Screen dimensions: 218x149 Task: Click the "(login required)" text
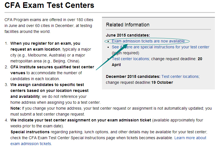pyautogui.click(x=125, y=53)
